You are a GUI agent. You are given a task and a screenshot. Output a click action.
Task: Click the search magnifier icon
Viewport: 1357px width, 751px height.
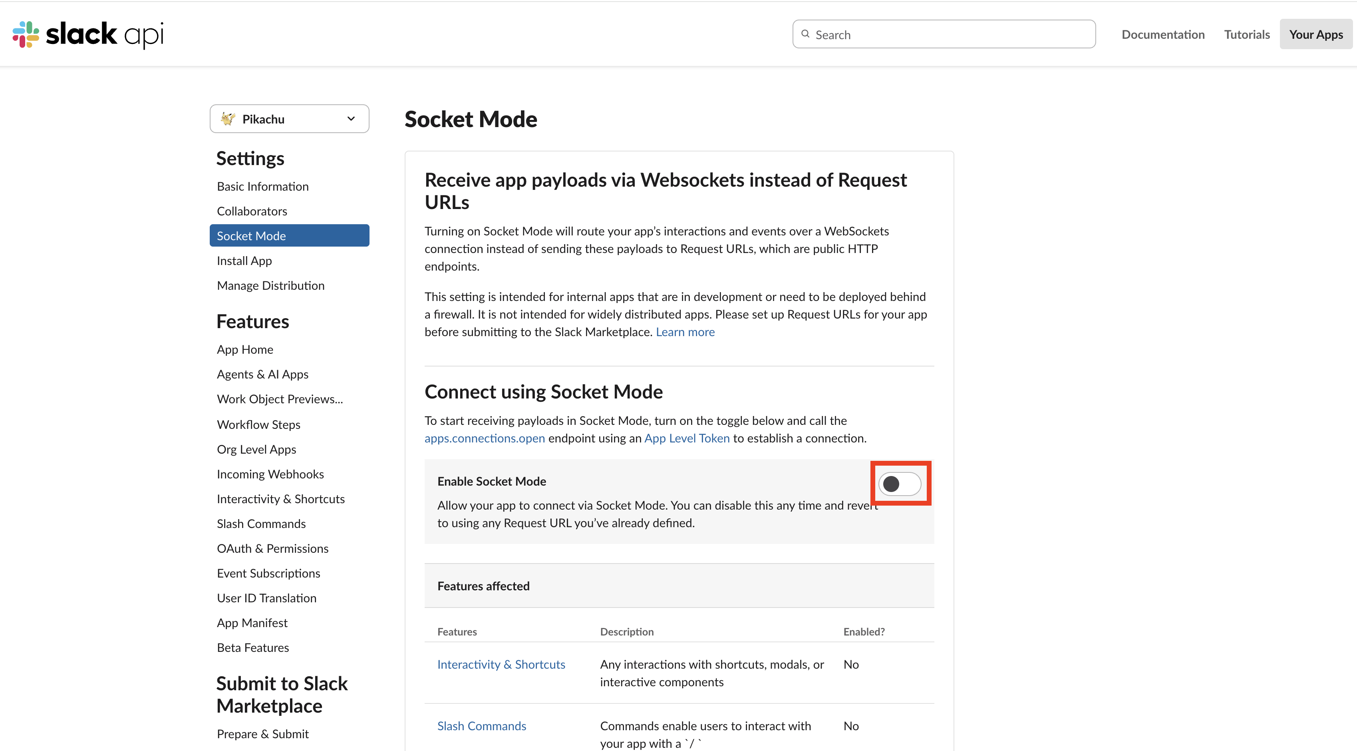click(805, 34)
